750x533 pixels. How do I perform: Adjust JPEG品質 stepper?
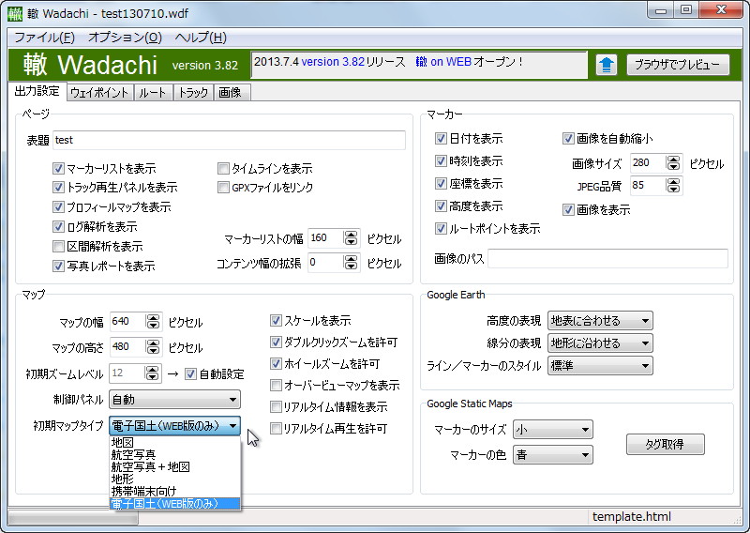[x=673, y=185]
